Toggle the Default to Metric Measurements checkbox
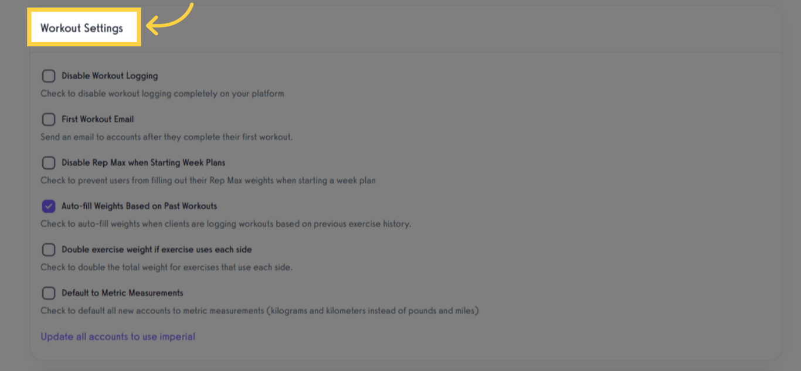The width and height of the screenshot is (801, 371). 49,292
